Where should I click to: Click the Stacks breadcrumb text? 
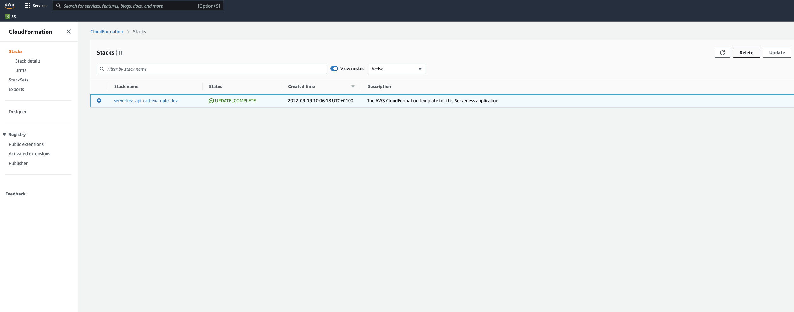tap(140, 32)
